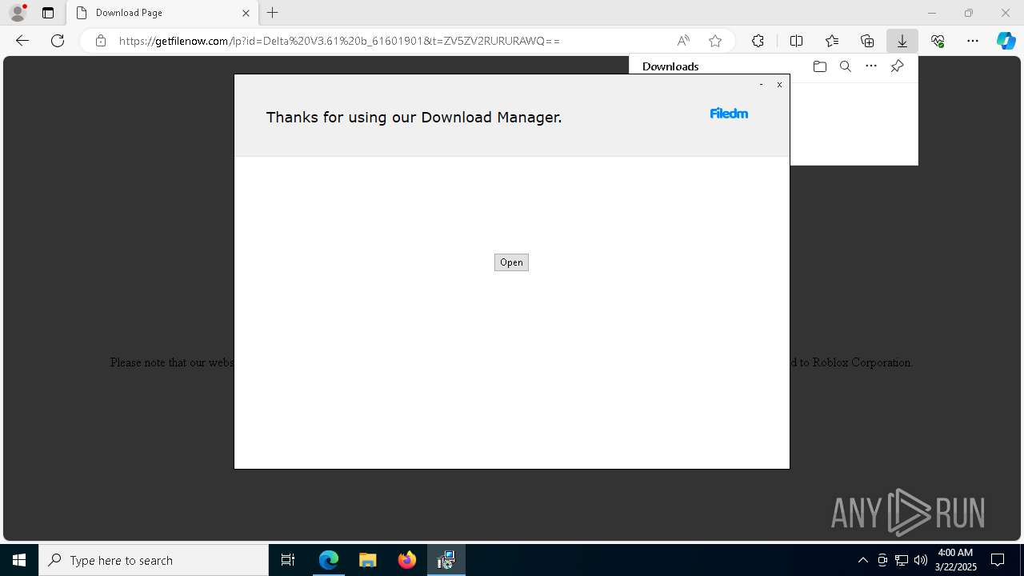Open the taskbar clock and date
1024x576 pixels.
coord(955,560)
